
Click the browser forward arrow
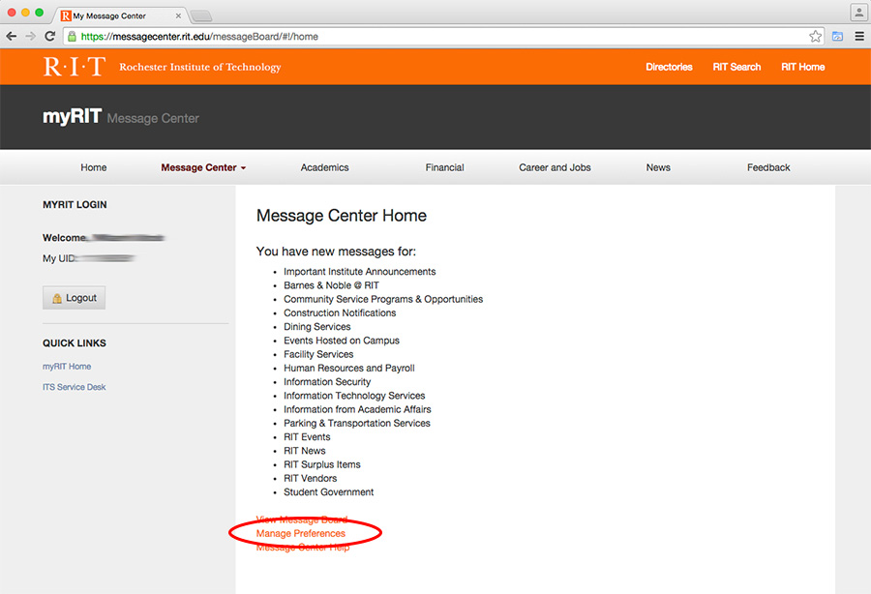pos(31,37)
